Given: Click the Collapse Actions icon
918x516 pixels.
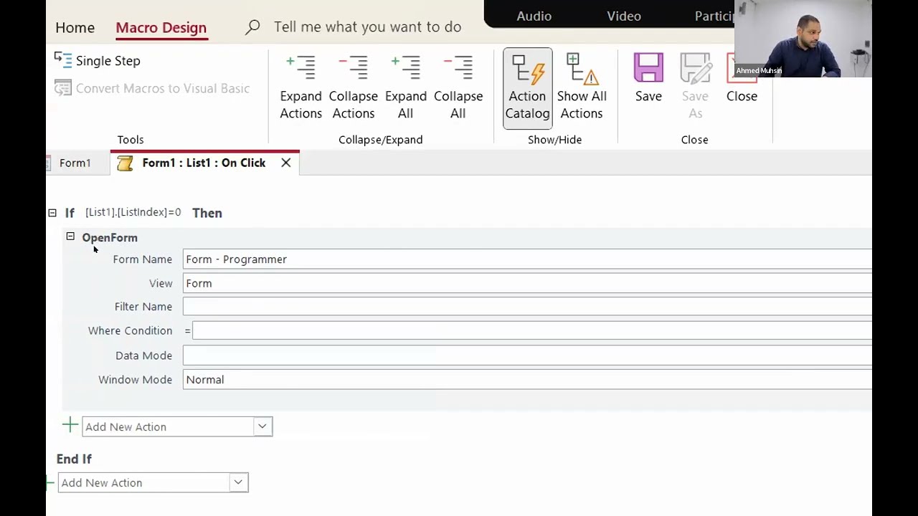Looking at the screenshot, I should coord(353,67).
